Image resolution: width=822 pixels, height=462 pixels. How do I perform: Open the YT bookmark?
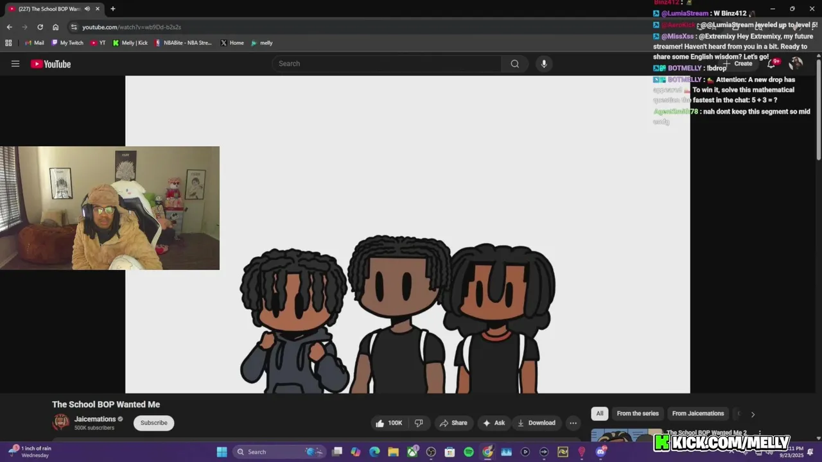98,43
